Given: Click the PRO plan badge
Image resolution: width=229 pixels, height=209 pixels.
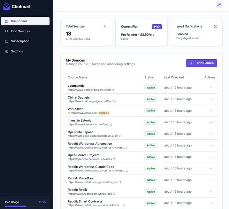Looking at the screenshot, I should click(x=157, y=27).
